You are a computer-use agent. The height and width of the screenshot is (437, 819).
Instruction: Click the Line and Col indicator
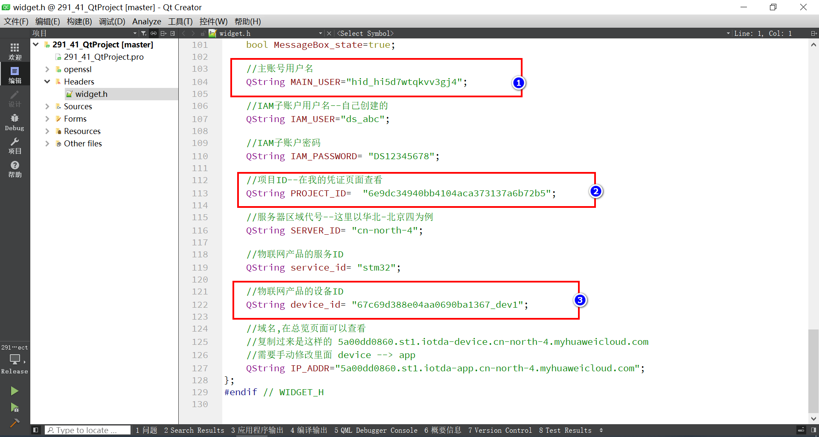pyautogui.click(x=763, y=33)
